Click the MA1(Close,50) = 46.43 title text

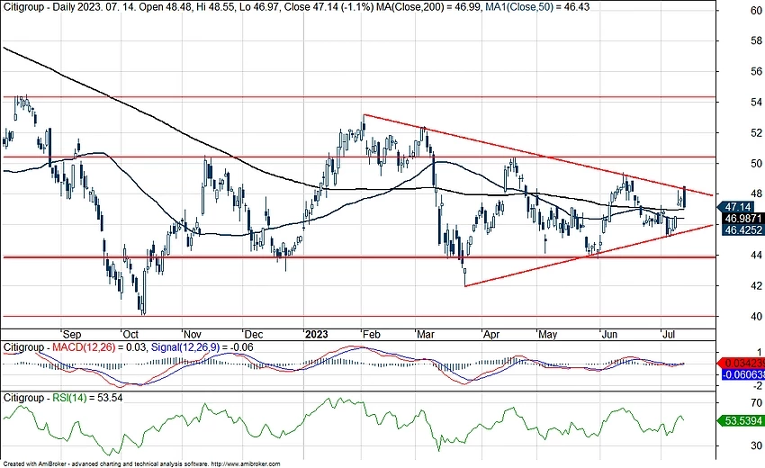coord(537,7)
